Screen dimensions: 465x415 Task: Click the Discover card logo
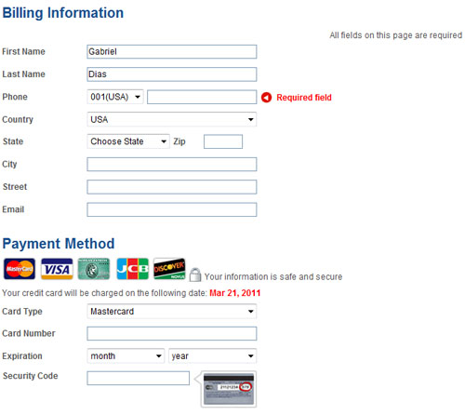(x=169, y=269)
